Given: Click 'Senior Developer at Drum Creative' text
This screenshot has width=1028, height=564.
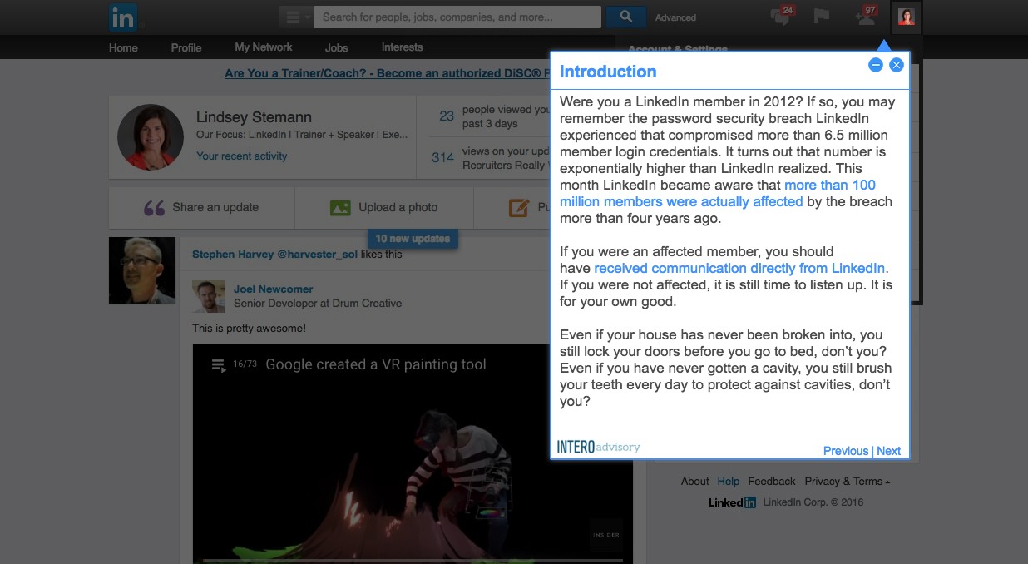Looking at the screenshot, I should coord(318,304).
